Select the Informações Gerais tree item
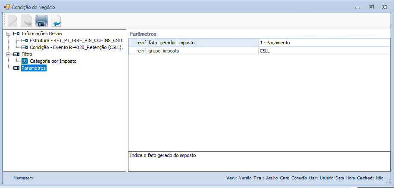394x188 pixels. 42,33
